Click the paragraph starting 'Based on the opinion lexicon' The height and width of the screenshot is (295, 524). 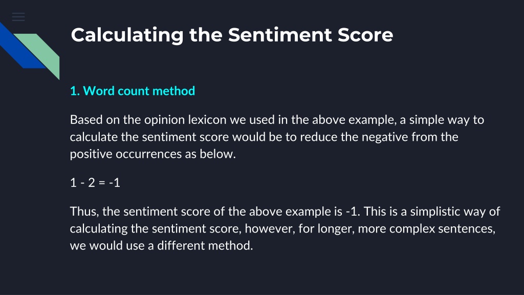click(x=277, y=137)
